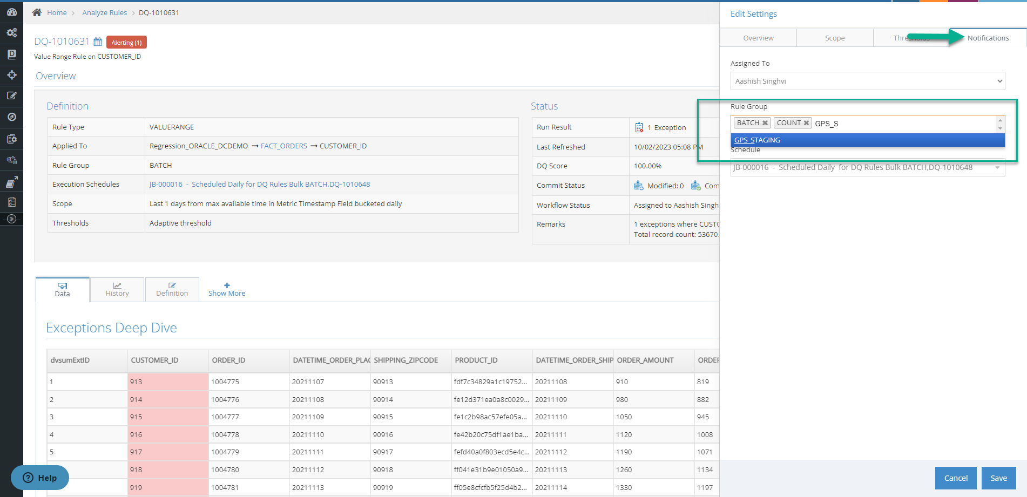This screenshot has width=1027, height=497.
Task: Open Scope tab in Edit Settings
Action: tap(835, 38)
